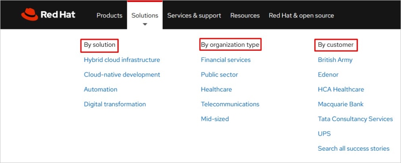Select the Resources menu item
Viewport: 401px width, 163px height.
pyautogui.click(x=245, y=15)
